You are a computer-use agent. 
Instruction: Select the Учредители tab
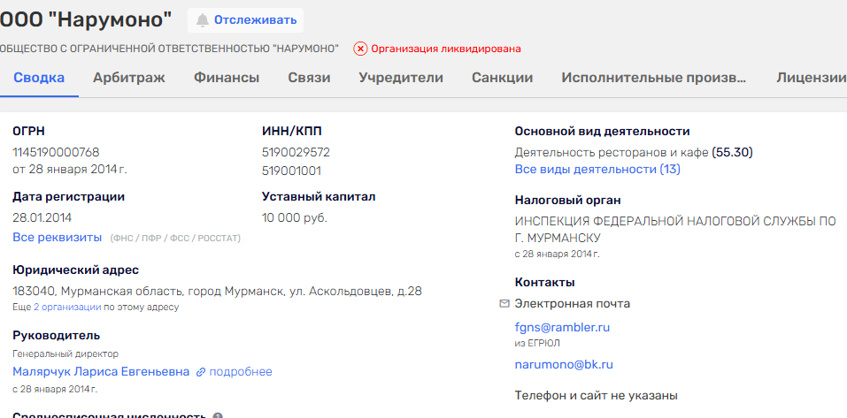(401, 78)
